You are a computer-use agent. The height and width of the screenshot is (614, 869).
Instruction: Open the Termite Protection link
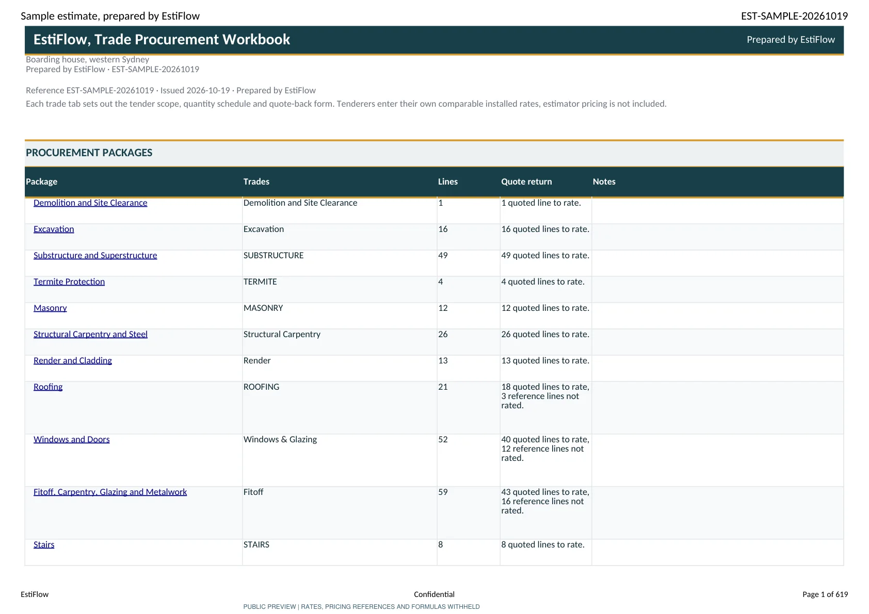69,281
